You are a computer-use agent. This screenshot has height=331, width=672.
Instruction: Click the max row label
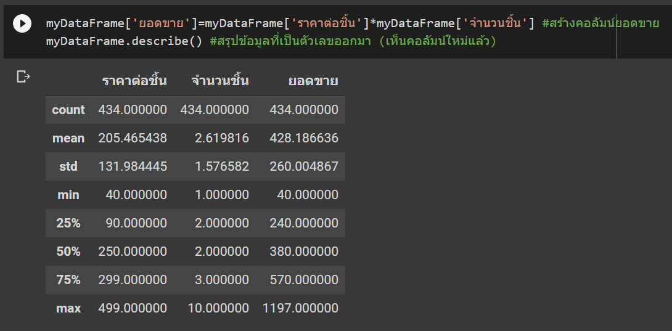point(68,308)
